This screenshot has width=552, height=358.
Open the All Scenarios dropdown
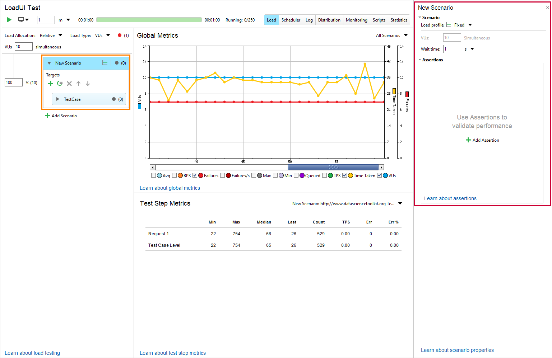coord(406,35)
